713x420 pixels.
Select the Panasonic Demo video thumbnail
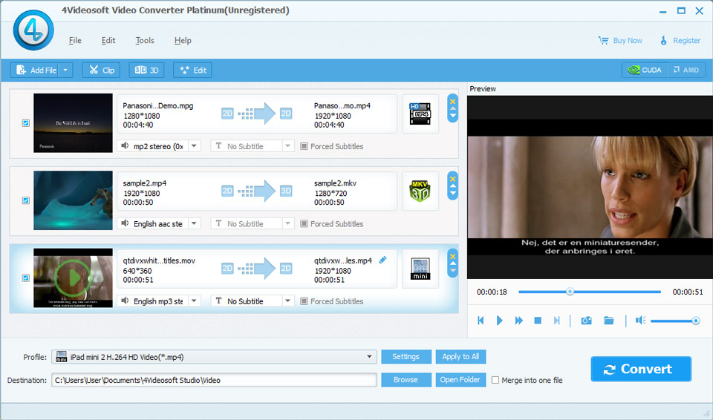pos(74,123)
